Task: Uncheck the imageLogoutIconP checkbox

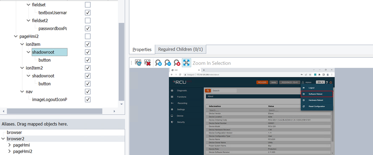Action: pos(88,99)
